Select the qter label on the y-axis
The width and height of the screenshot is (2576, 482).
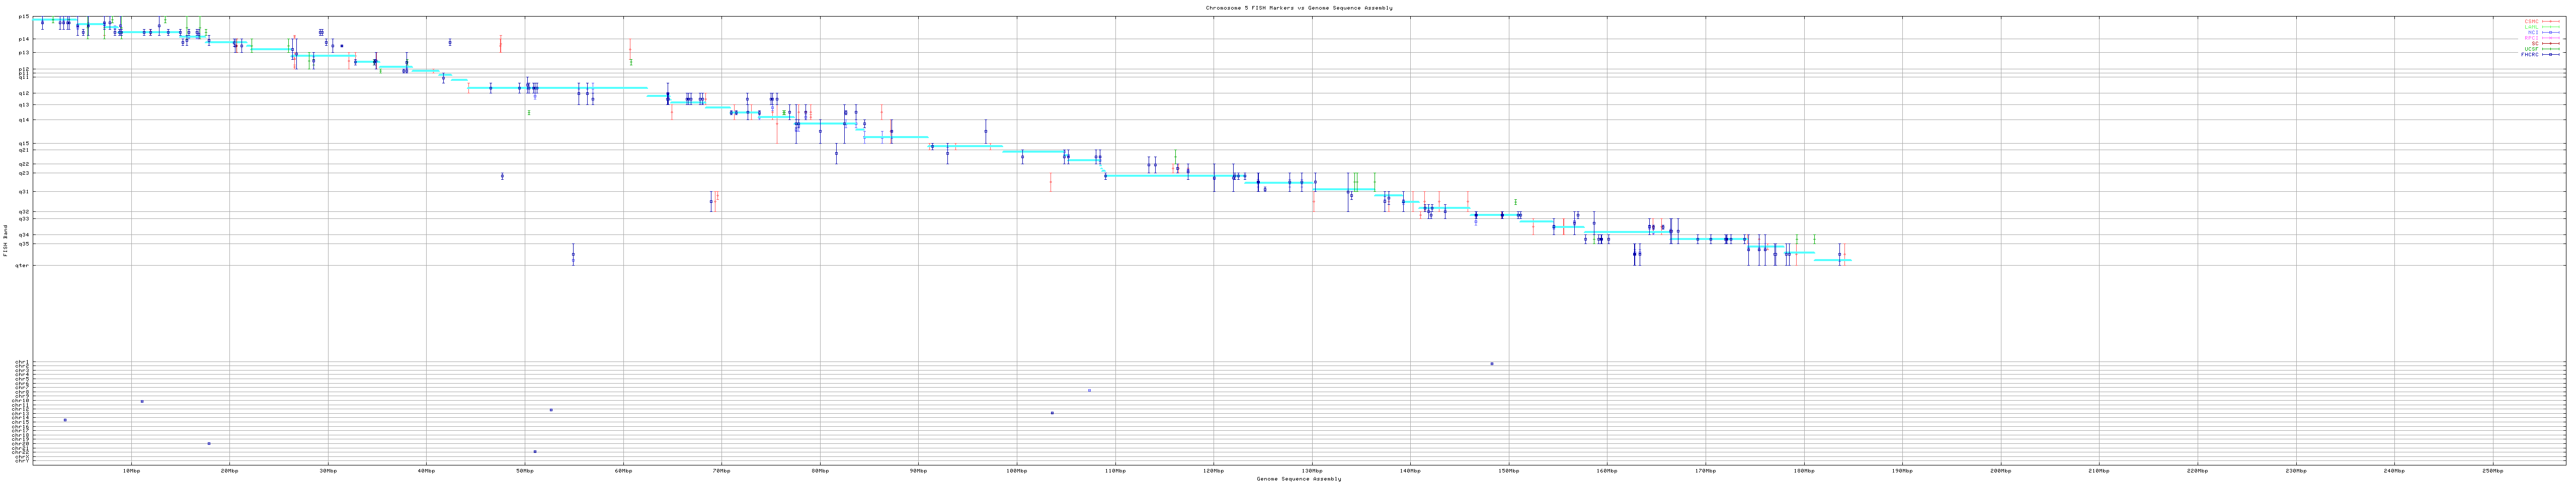coord(22,266)
